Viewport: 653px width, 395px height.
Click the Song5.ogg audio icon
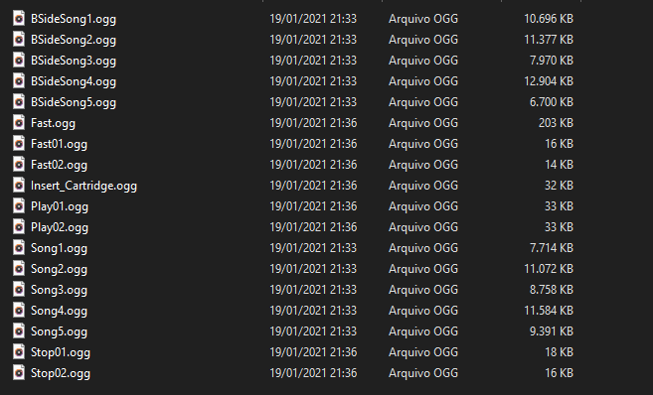pos(19,330)
